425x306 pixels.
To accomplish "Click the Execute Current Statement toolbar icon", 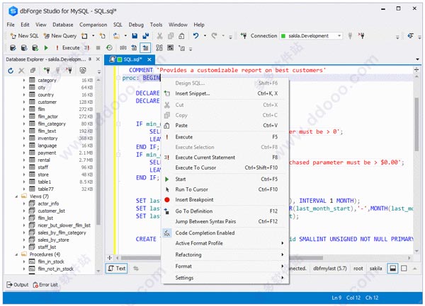I will [86, 48].
